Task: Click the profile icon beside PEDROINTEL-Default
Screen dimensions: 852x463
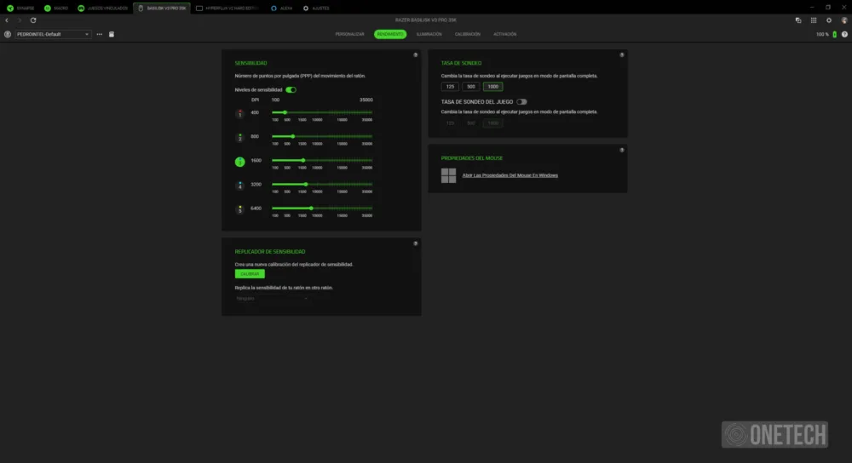Action: [8, 34]
